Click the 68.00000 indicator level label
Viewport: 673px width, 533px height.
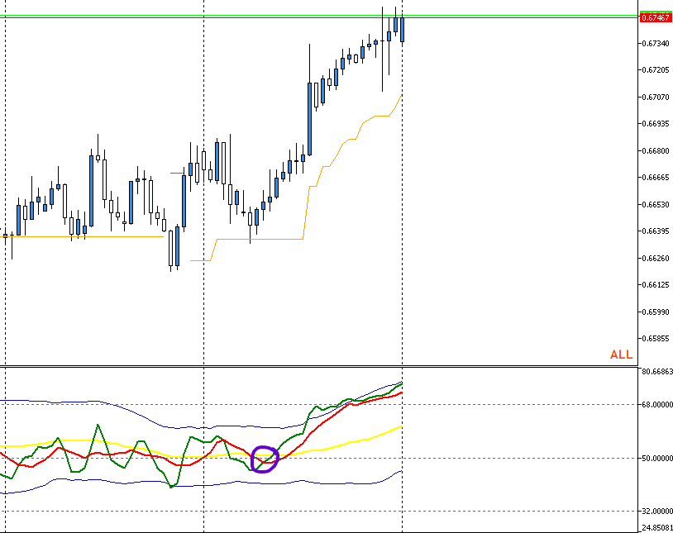657,405
